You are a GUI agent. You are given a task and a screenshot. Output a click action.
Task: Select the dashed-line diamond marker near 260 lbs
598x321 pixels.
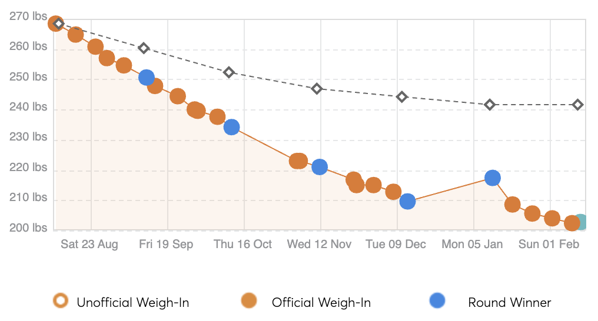pos(144,48)
